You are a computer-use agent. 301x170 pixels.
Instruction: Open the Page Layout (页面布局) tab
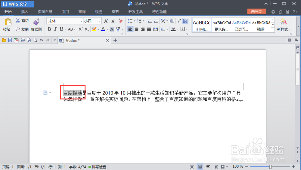pyautogui.click(x=45, y=12)
